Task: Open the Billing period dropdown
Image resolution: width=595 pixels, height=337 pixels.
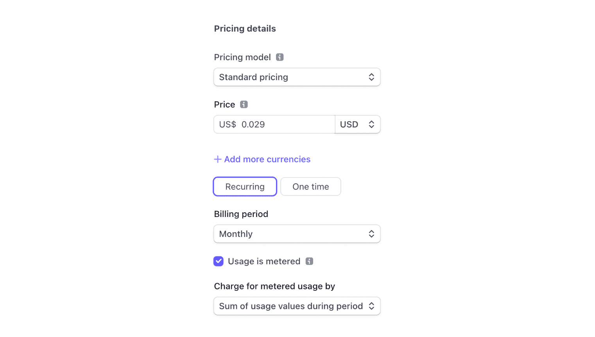Action: click(297, 234)
